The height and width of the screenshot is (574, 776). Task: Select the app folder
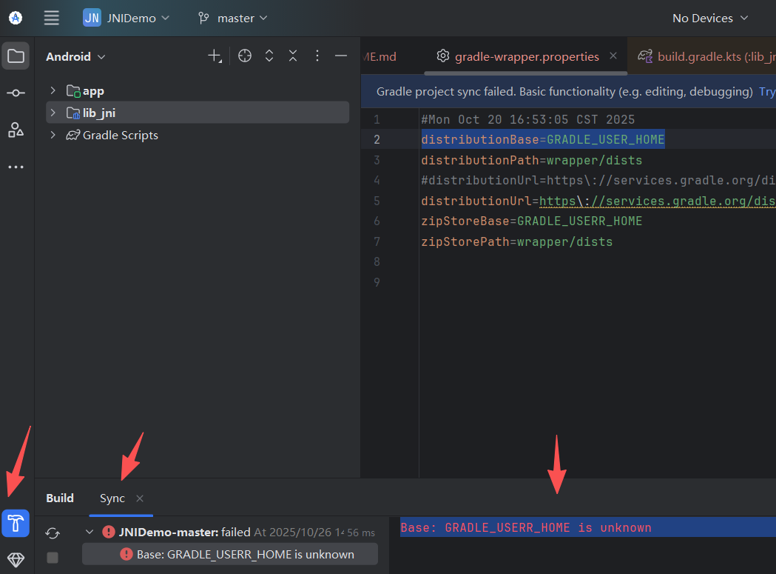pos(86,90)
